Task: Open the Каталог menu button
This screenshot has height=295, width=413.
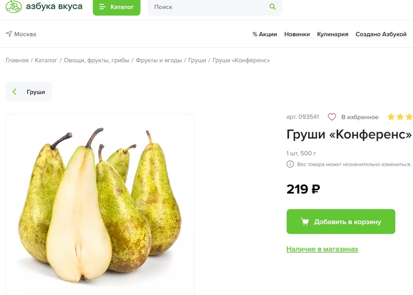Action: (117, 7)
